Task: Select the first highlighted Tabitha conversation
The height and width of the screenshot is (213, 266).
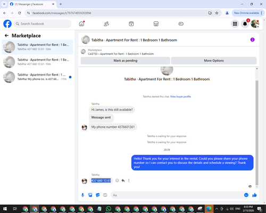Action: coord(37,47)
